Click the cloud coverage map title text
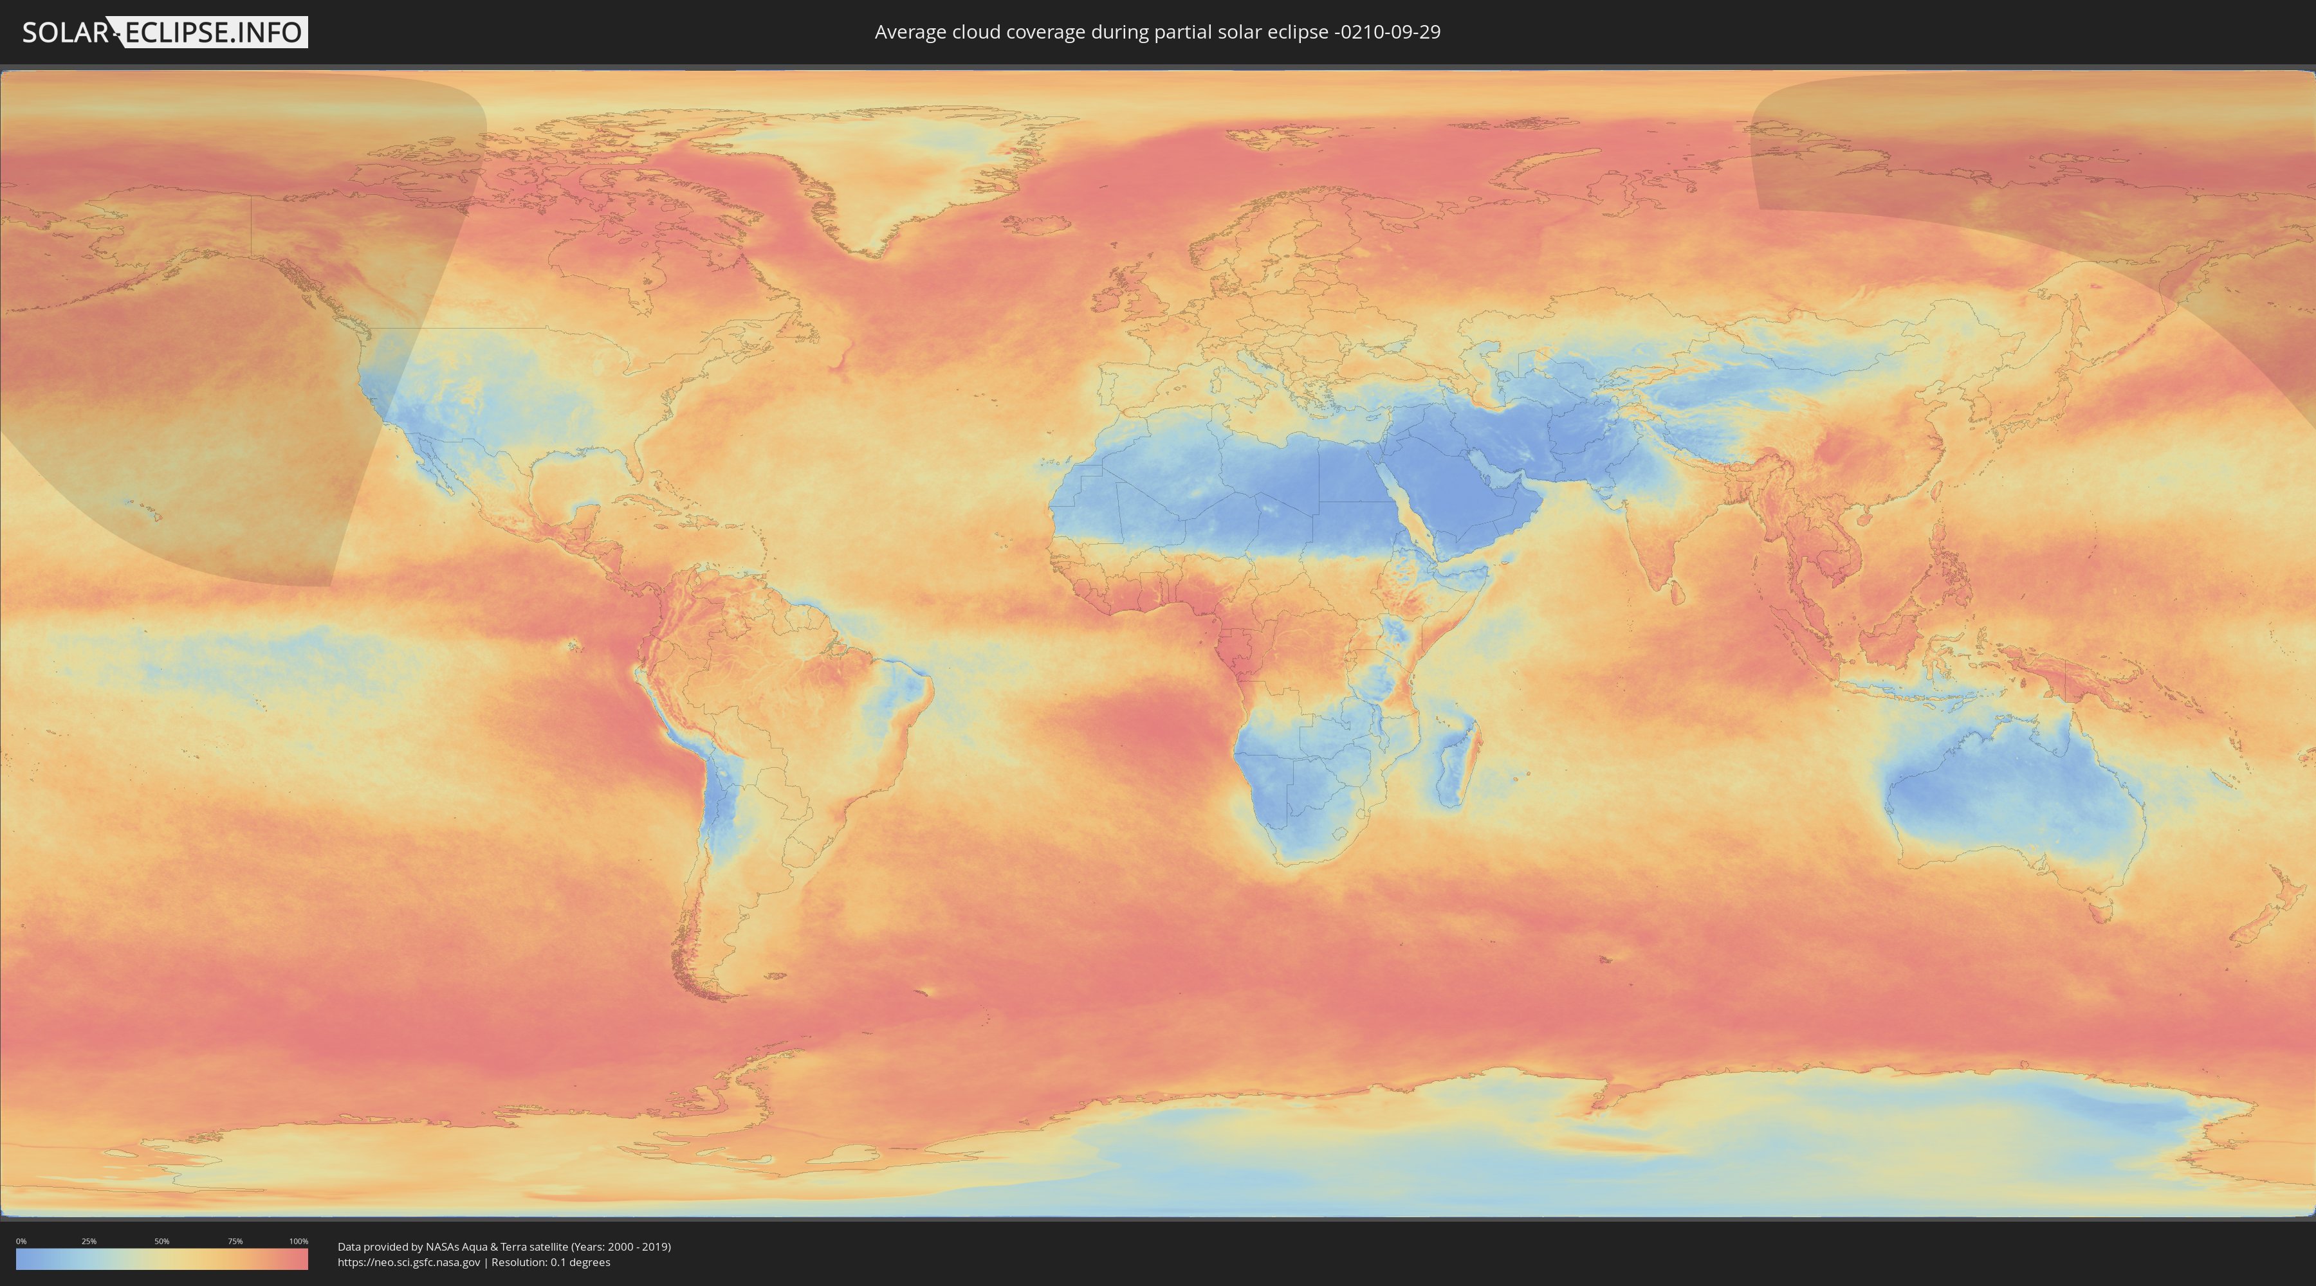2316x1286 pixels. coord(1157,32)
